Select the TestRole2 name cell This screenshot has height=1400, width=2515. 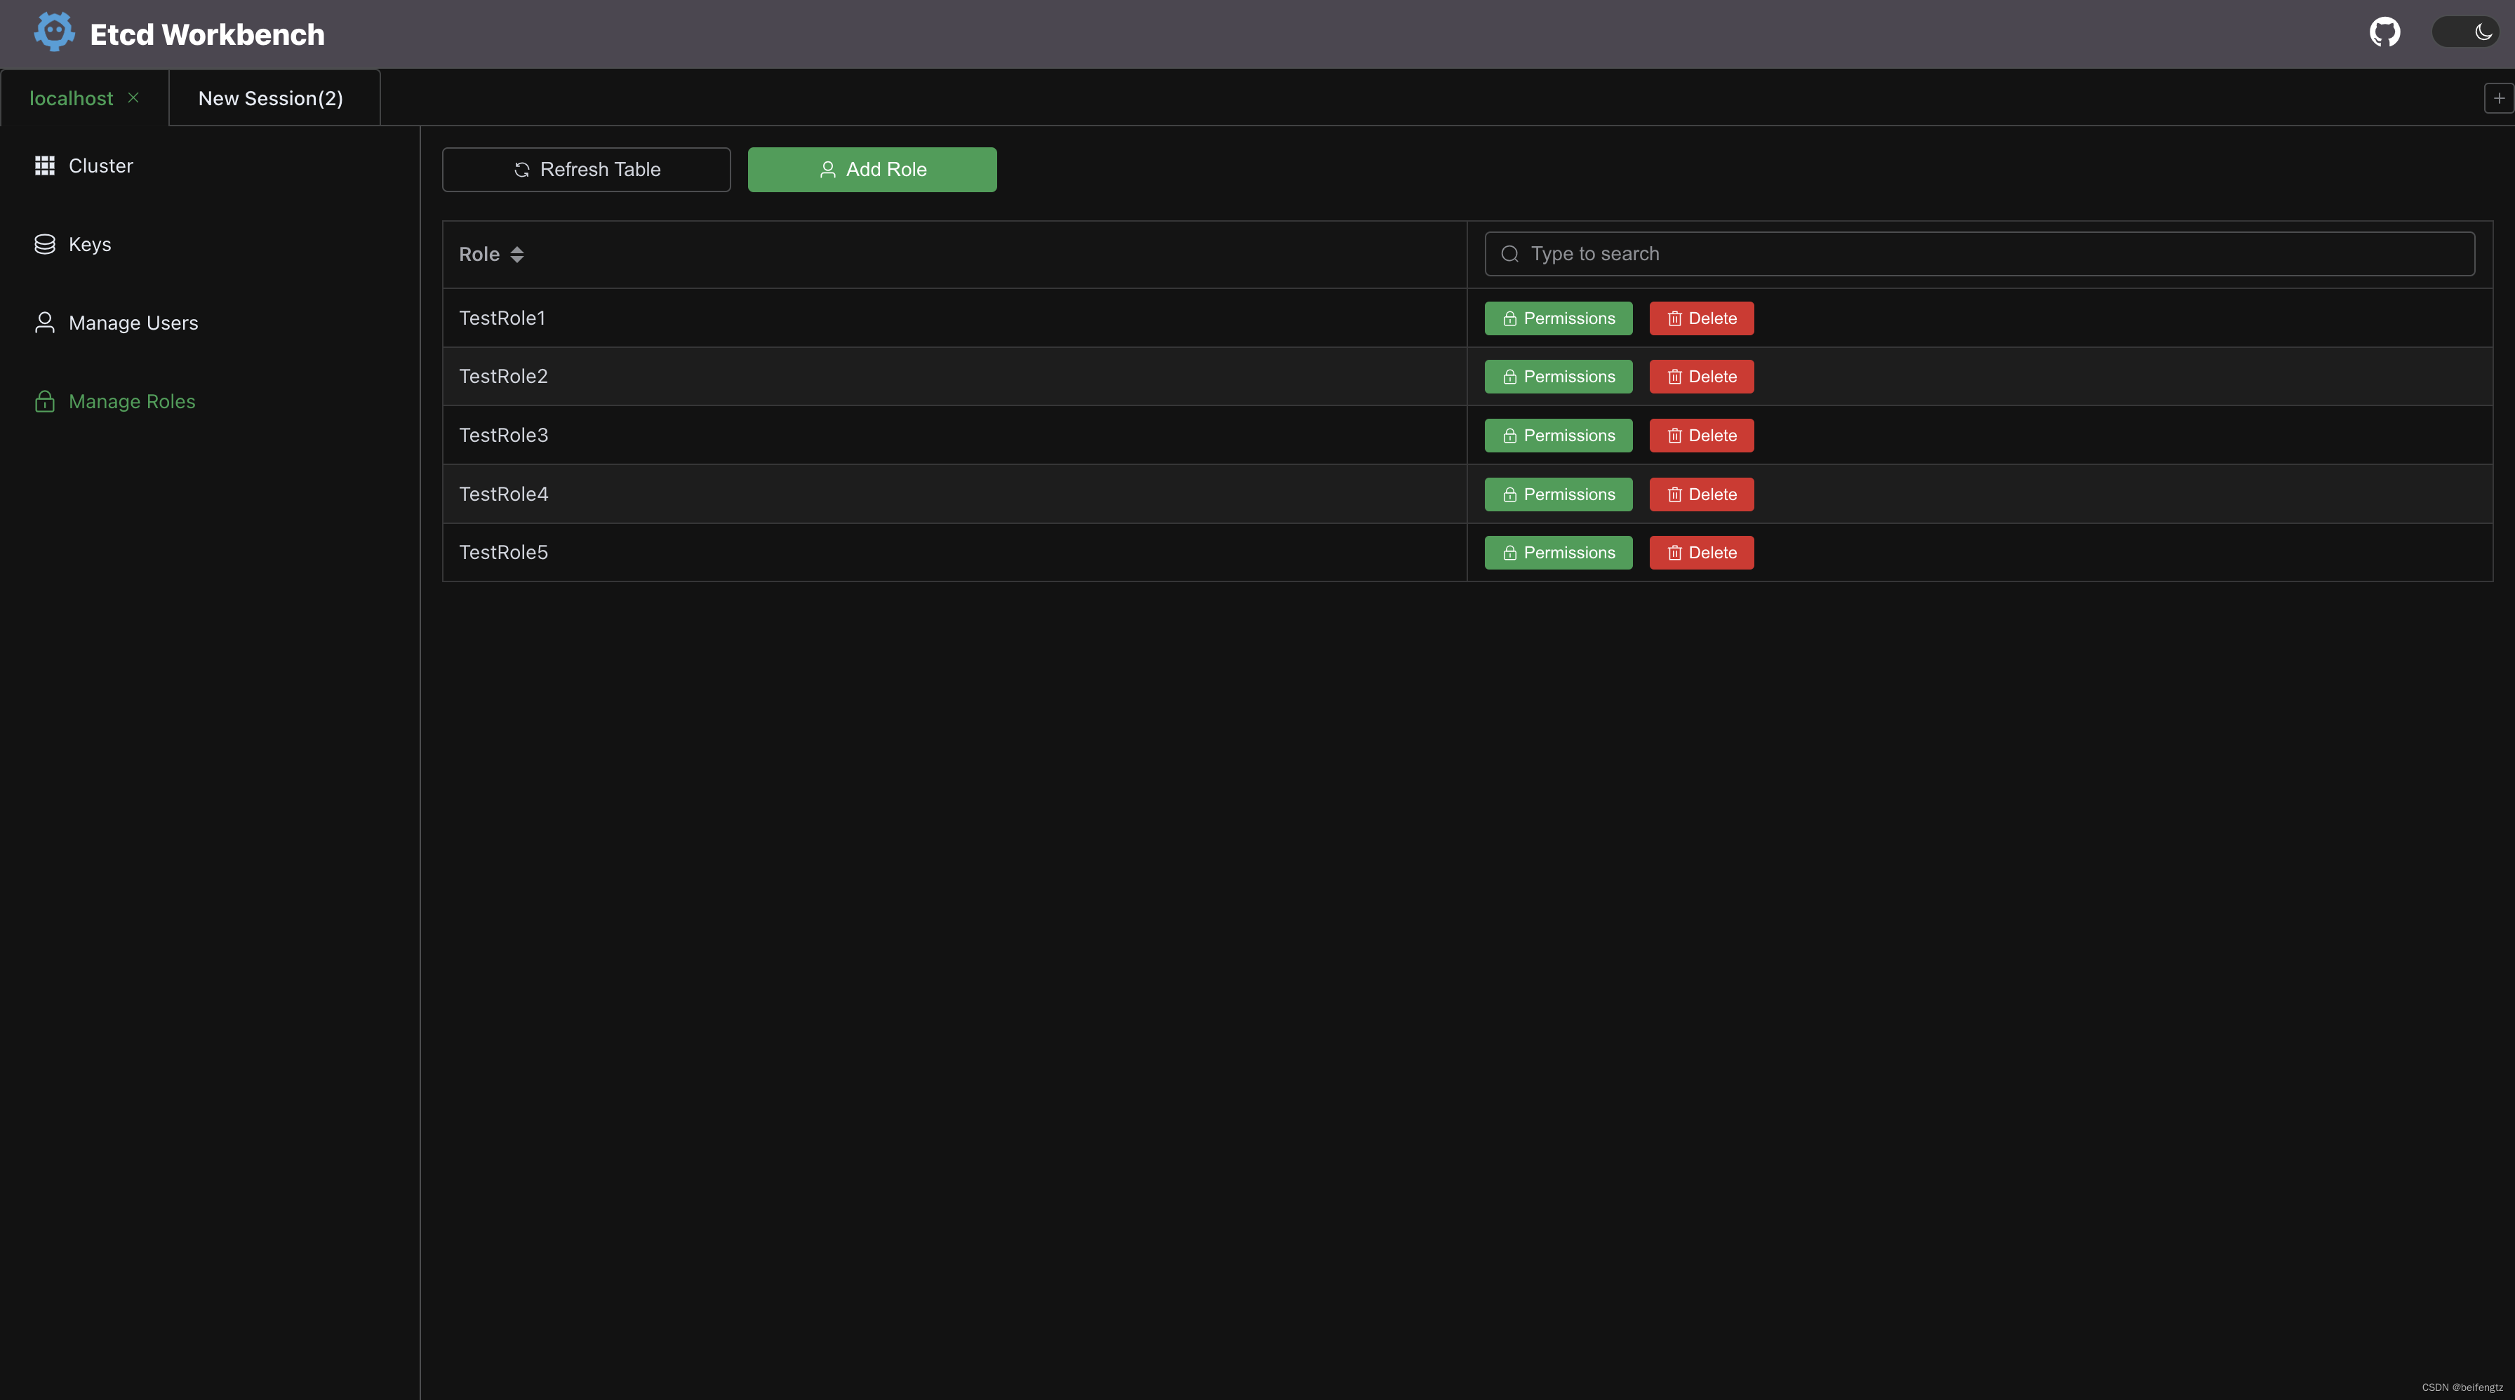click(x=955, y=377)
